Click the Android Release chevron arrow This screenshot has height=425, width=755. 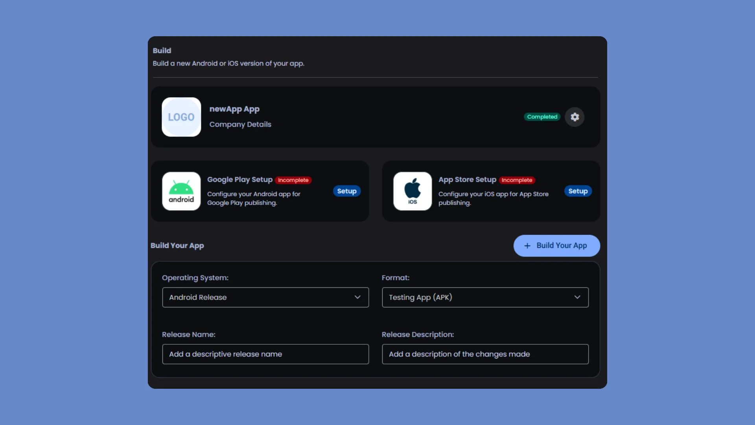pos(357,297)
